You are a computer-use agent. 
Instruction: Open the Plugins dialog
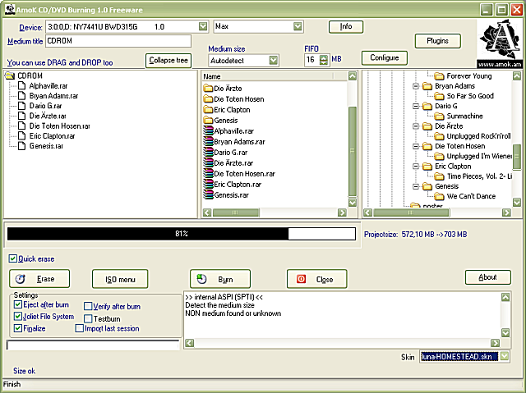point(438,41)
